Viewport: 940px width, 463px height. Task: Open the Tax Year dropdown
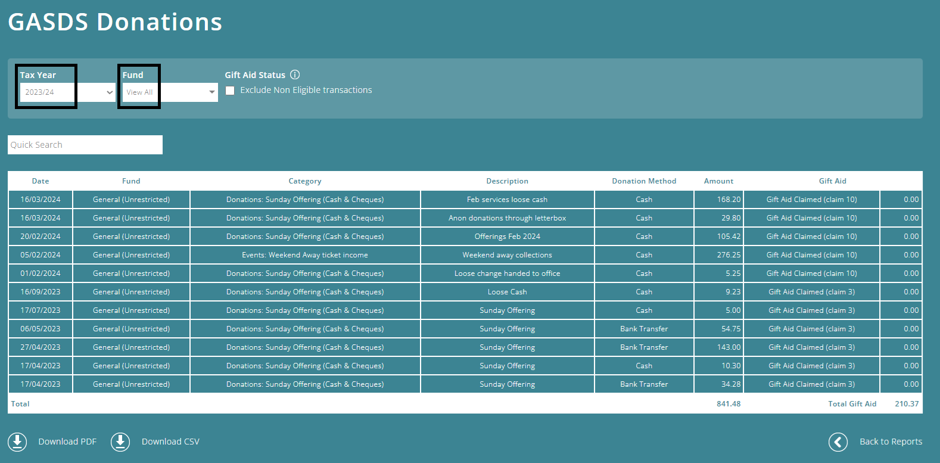(x=67, y=92)
